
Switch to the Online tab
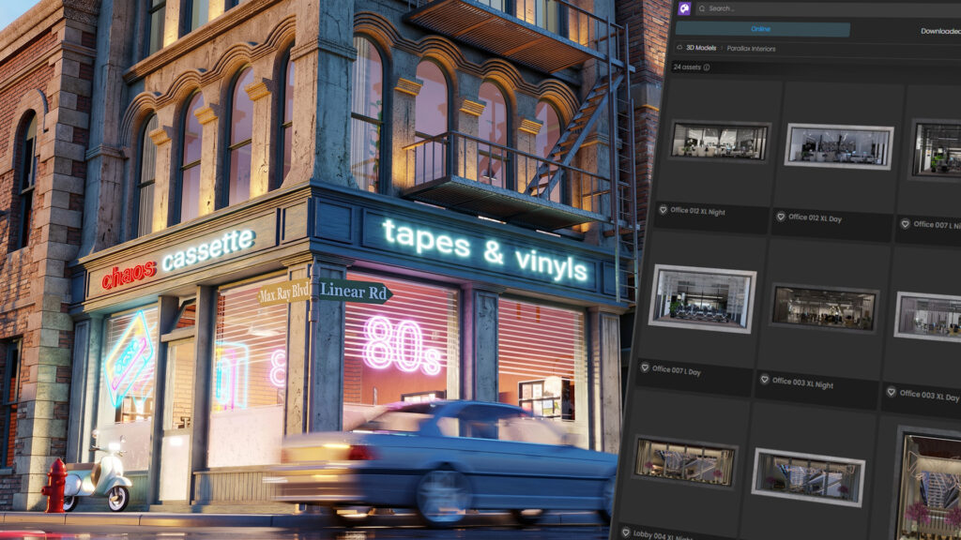click(x=762, y=29)
